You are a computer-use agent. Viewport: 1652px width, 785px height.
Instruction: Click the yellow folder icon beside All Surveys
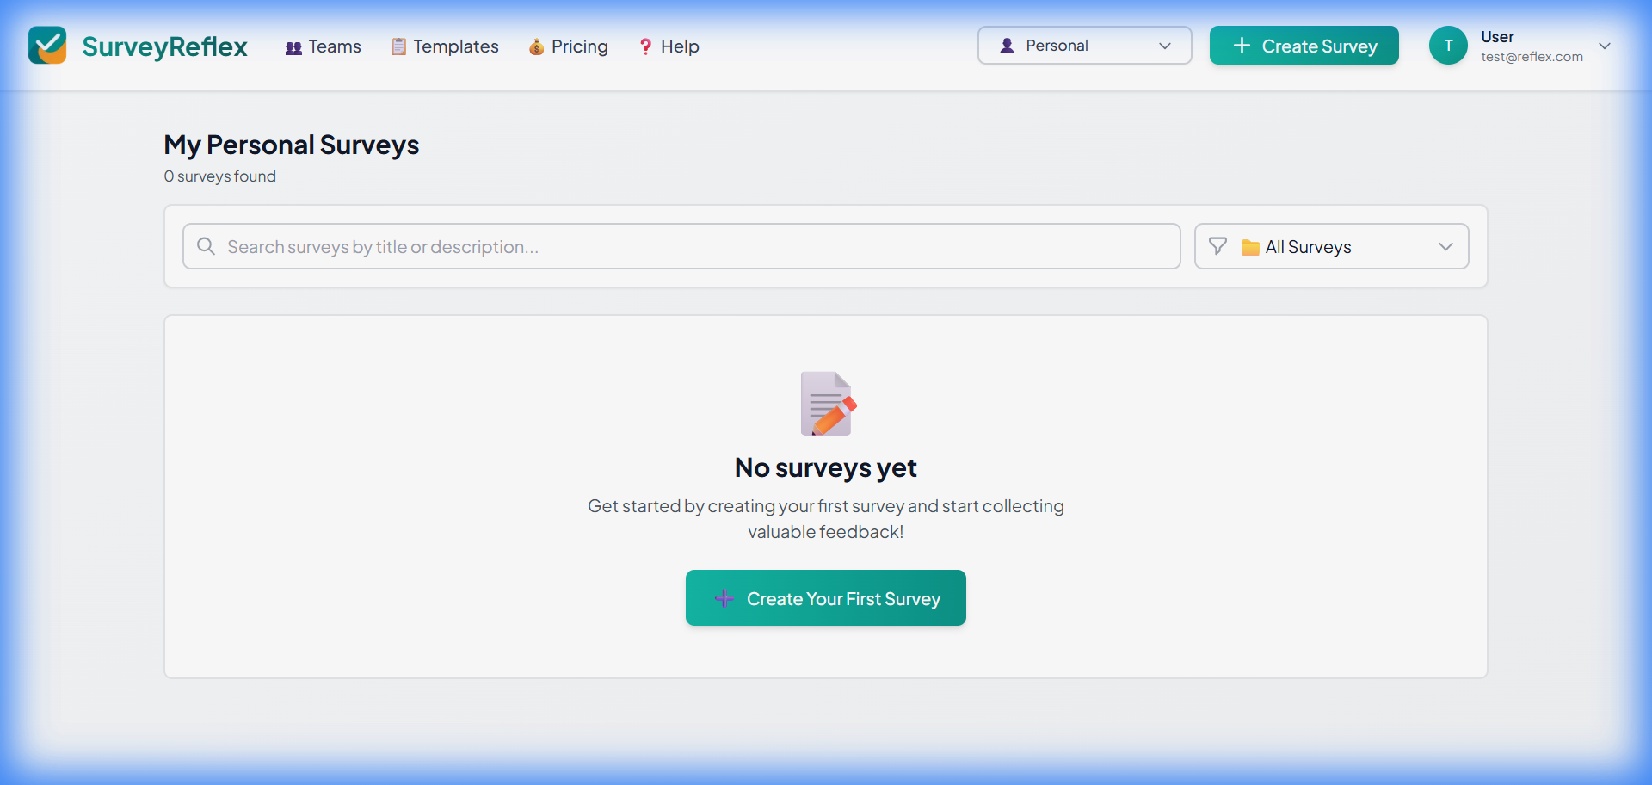[1250, 248]
